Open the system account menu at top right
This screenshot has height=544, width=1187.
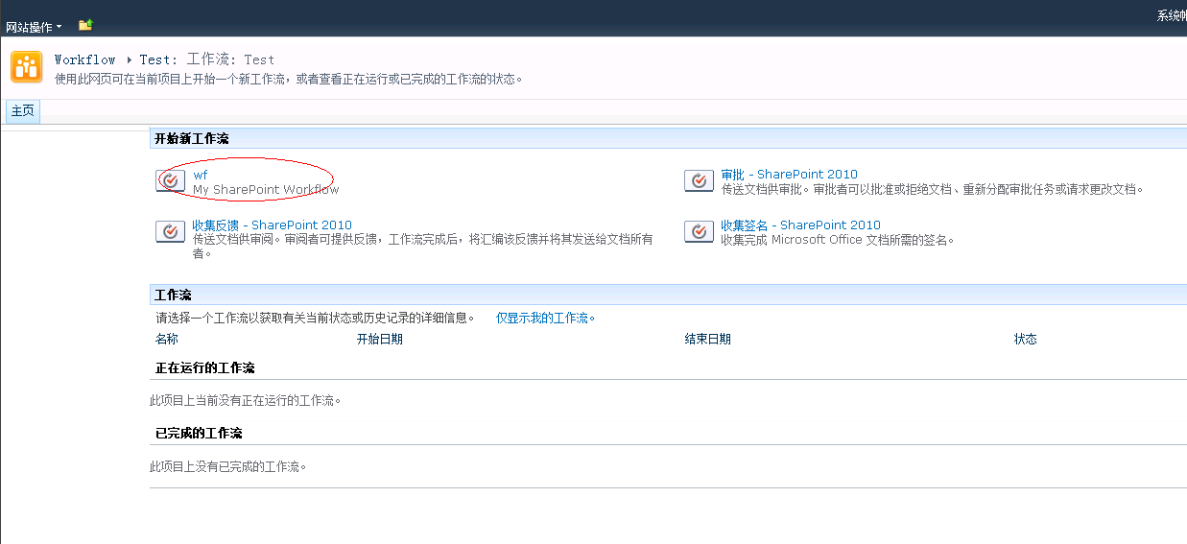point(1171,16)
